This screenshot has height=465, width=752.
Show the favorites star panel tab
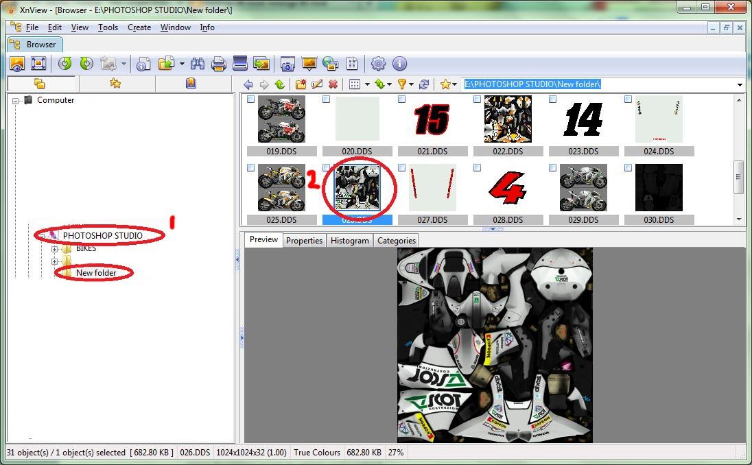pos(115,84)
